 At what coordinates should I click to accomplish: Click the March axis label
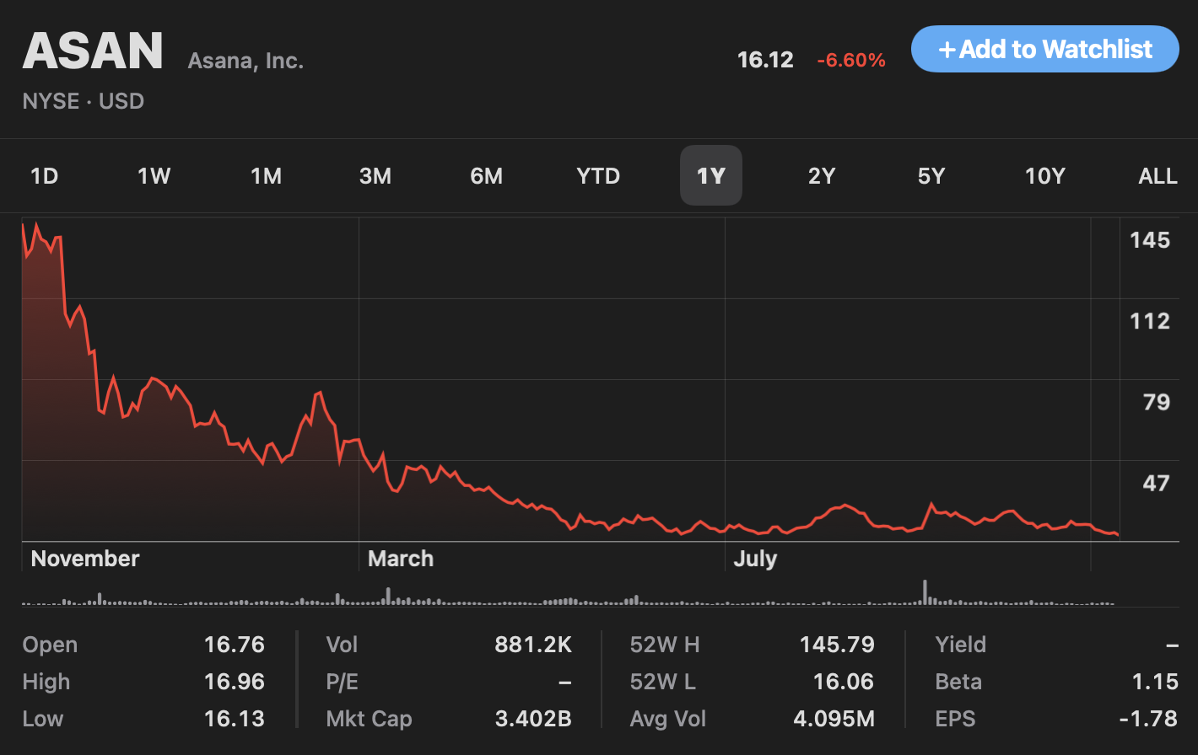pos(401,559)
